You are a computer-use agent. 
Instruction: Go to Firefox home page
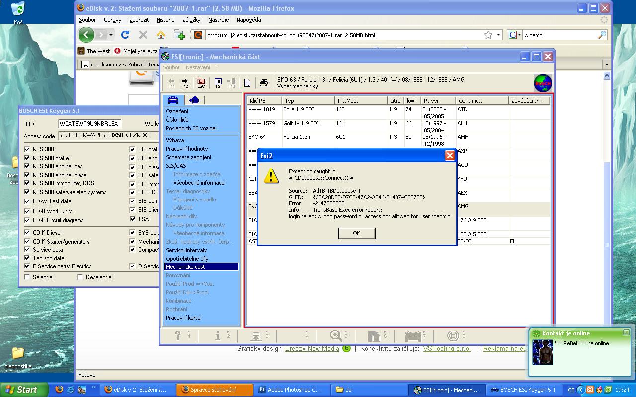(x=161, y=35)
